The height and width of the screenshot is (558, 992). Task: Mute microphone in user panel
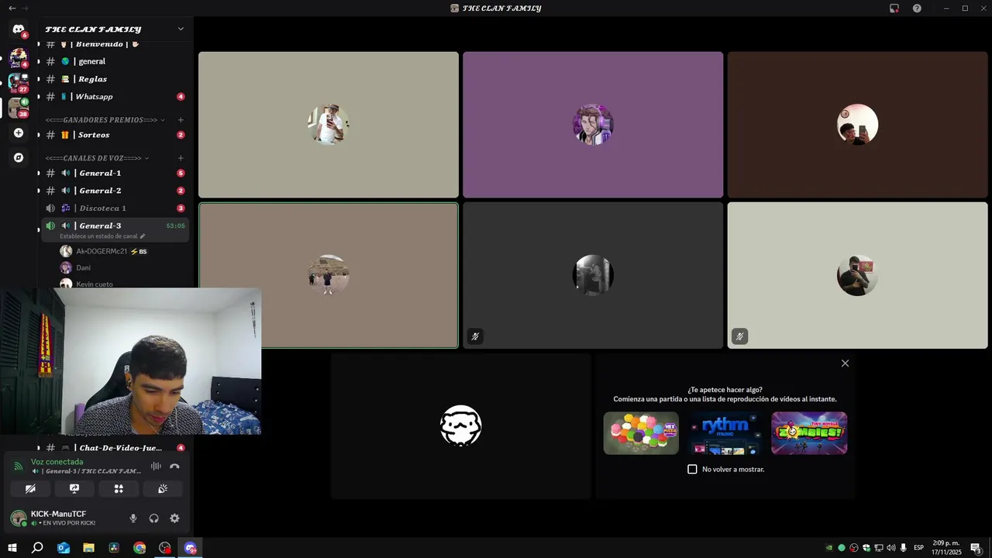(133, 518)
